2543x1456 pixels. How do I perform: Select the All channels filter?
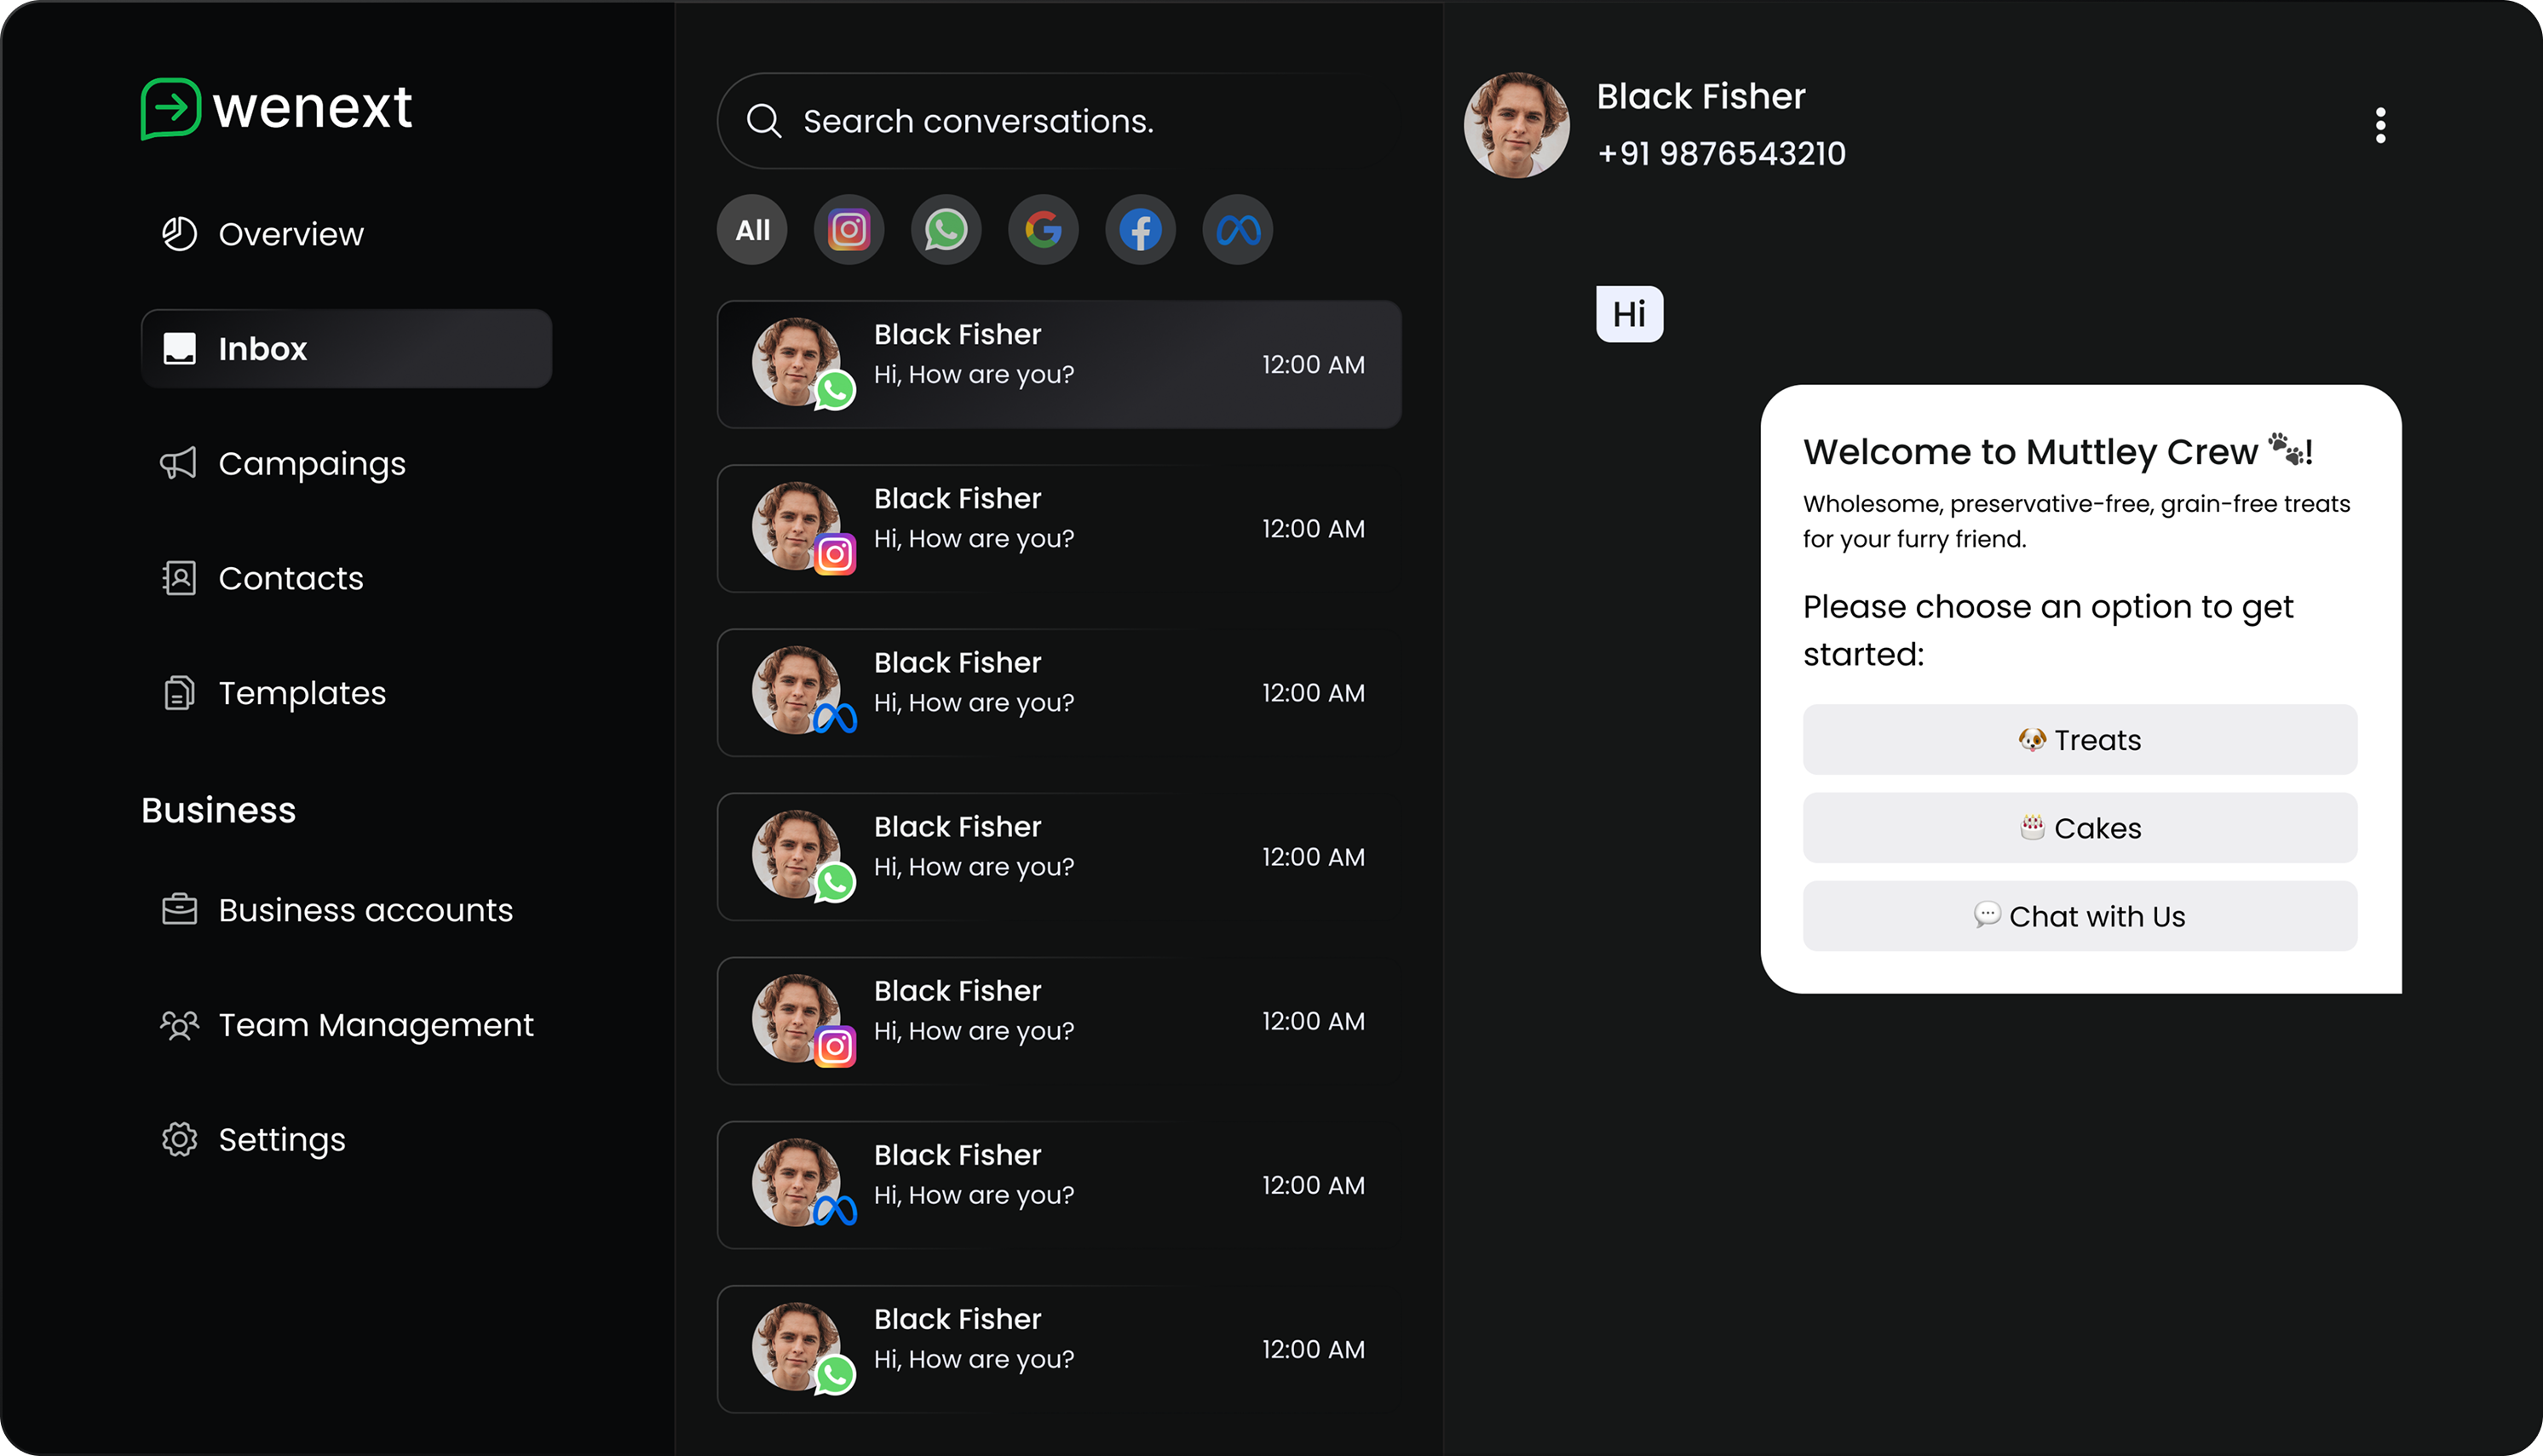point(752,230)
